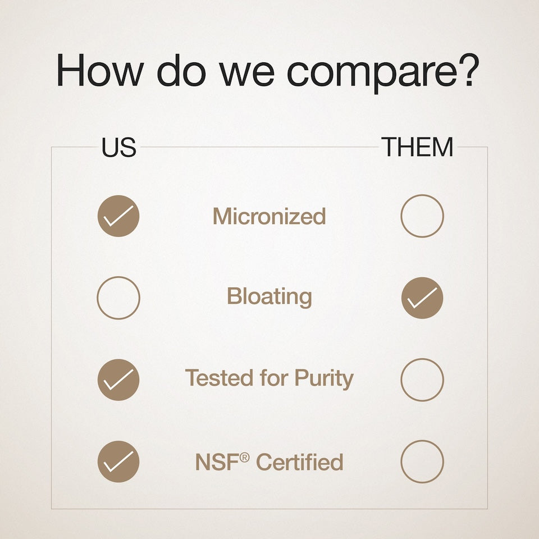Image resolution: width=539 pixels, height=539 pixels.
Task: Uncheck the THEM Bloating checkmark circle
Action: 422,298
